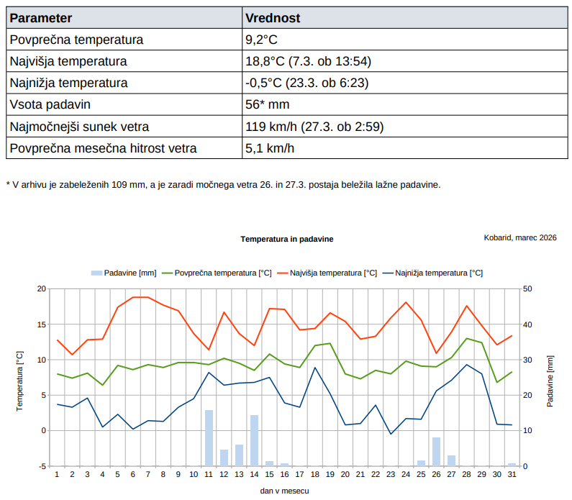Select the Vrednost column header
572x500 pixels.
click(x=273, y=18)
